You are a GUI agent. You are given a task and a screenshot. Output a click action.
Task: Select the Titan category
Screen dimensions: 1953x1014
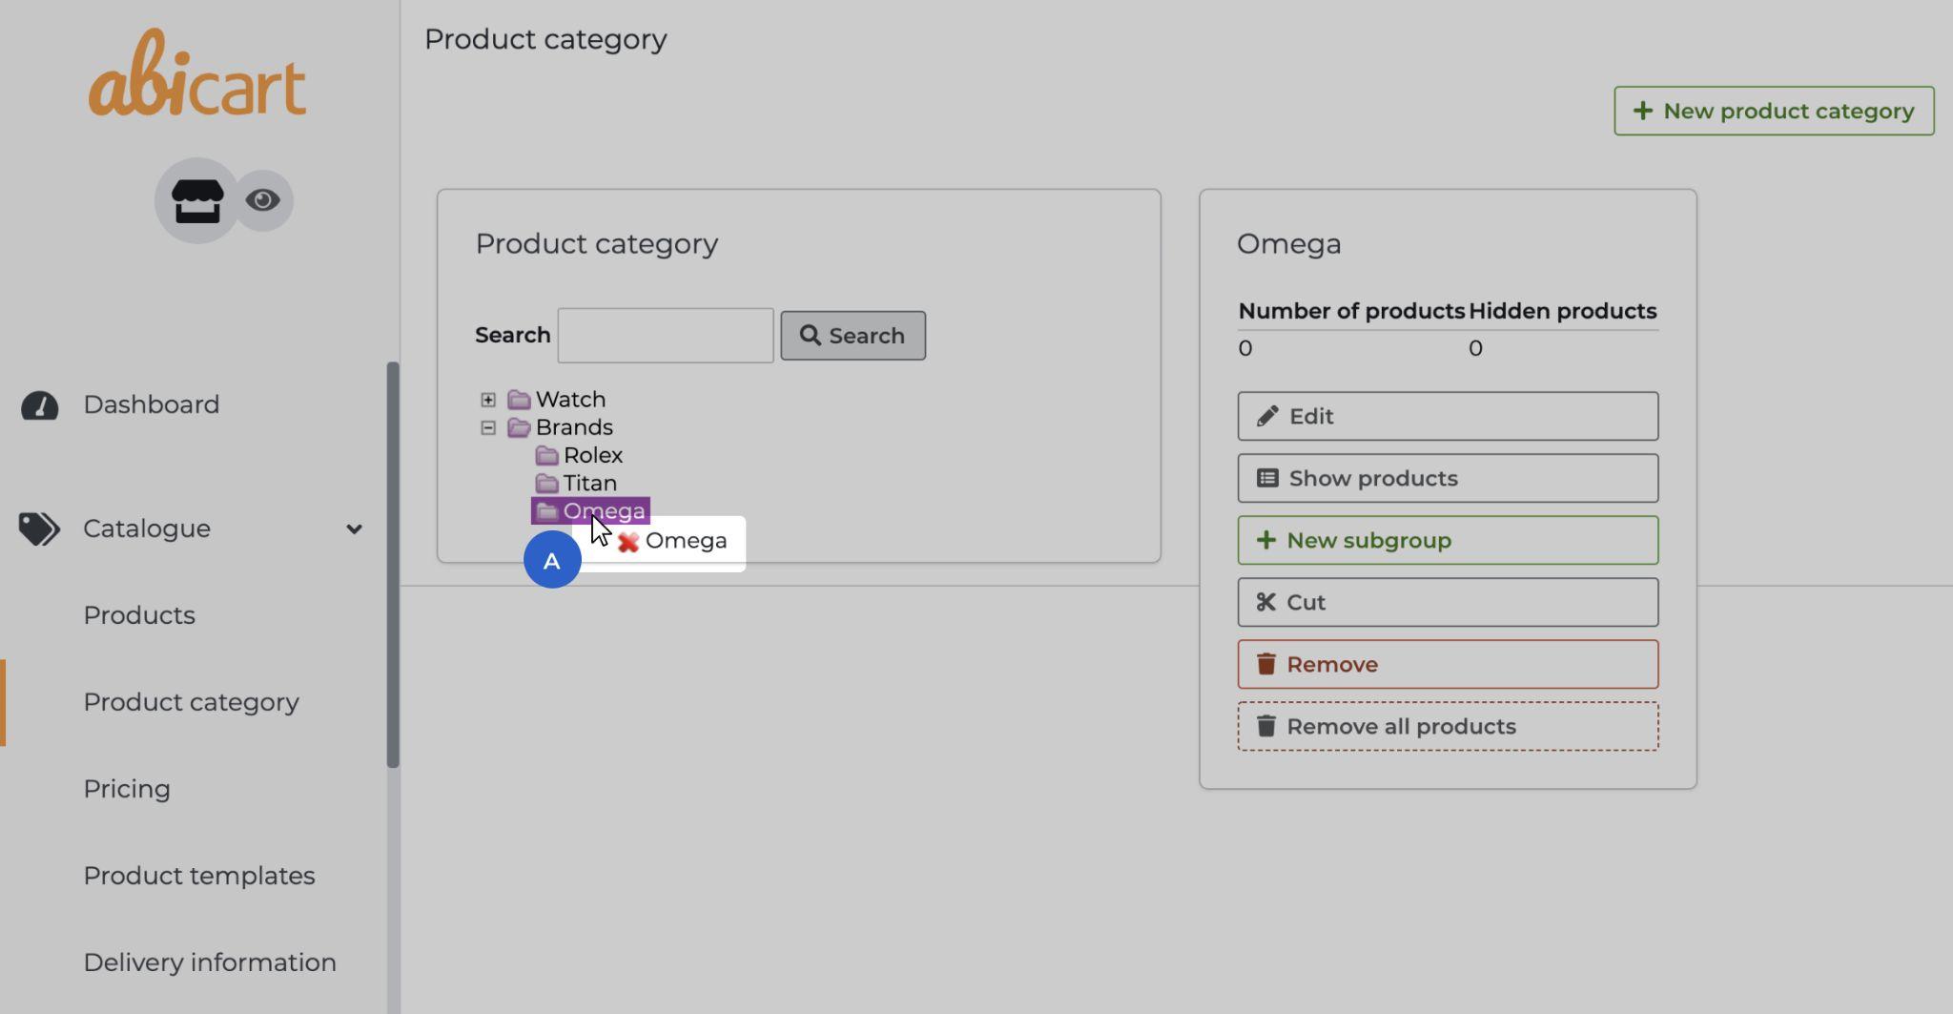589,484
